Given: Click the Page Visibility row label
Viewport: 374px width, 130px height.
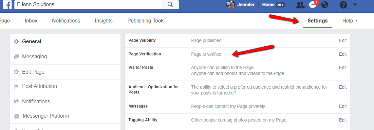Looking at the screenshot, I should pos(142,40).
